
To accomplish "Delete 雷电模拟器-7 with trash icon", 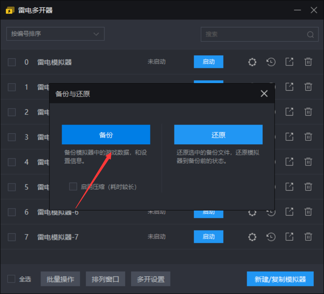I will point(308,237).
